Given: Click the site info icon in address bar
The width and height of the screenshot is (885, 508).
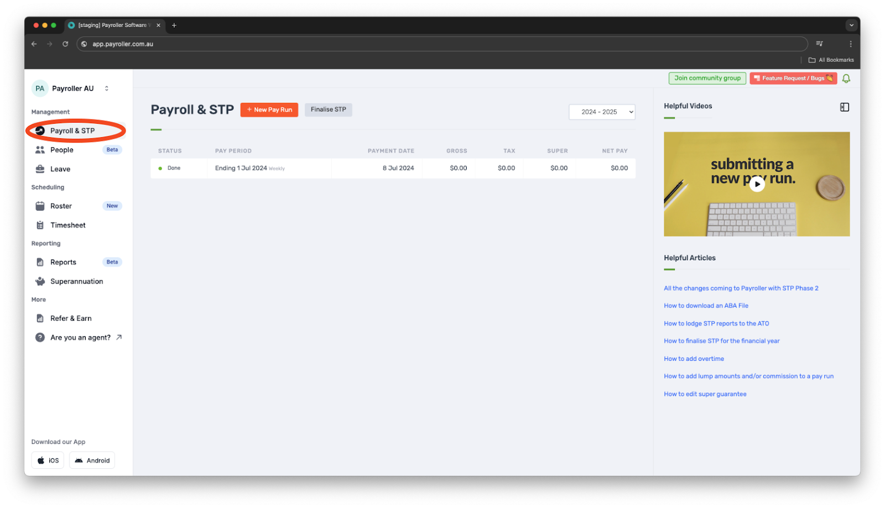Looking at the screenshot, I should pos(84,44).
